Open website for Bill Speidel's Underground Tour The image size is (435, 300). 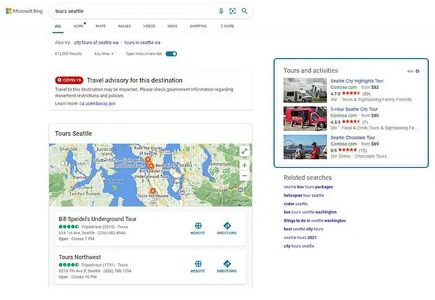pyautogui.click(x=198, y=228)
